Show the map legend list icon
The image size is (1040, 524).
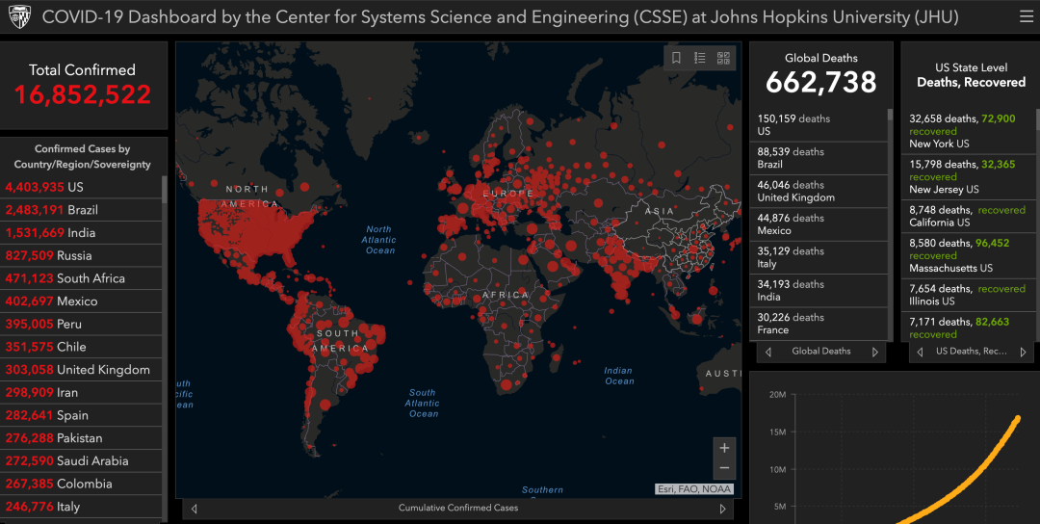(x=700, y=58)
